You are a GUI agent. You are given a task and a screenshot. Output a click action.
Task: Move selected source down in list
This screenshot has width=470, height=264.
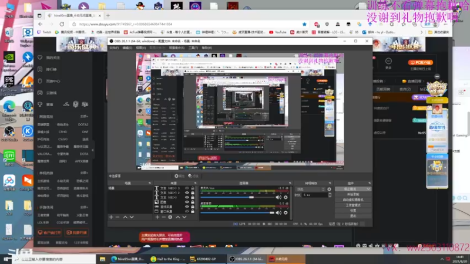(184, 217)
